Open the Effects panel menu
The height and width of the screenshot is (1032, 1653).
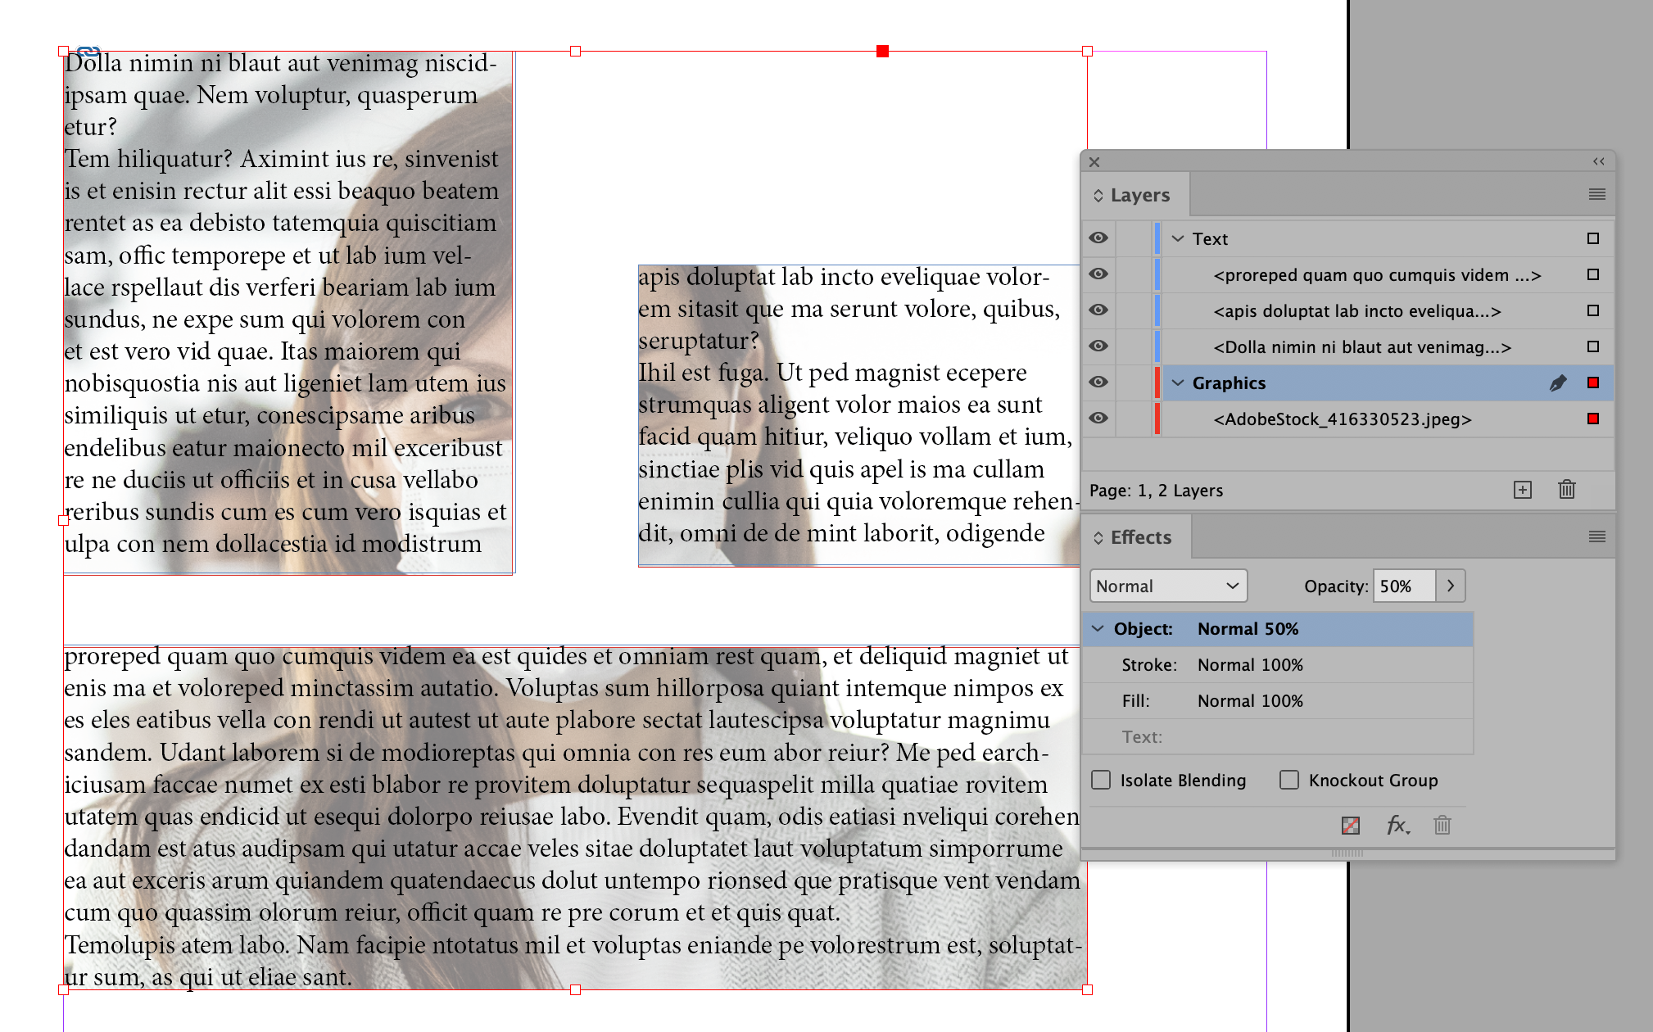tap(1596, 536)
